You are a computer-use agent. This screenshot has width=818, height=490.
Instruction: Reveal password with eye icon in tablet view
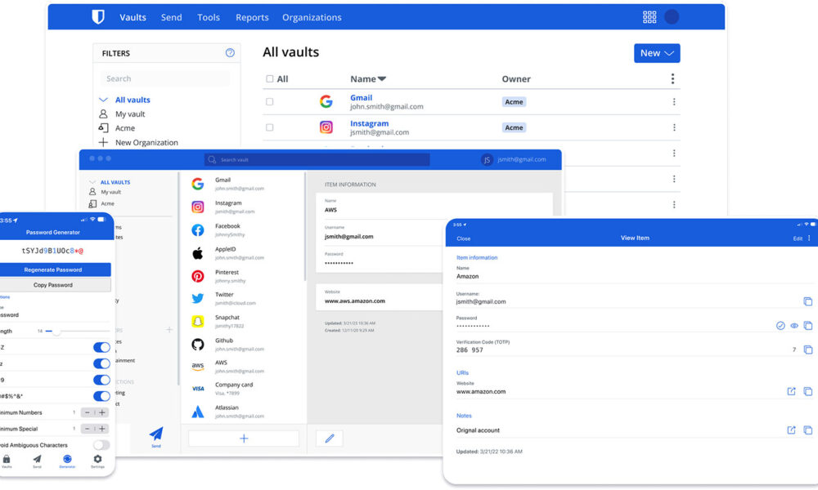tap(794, 326)
